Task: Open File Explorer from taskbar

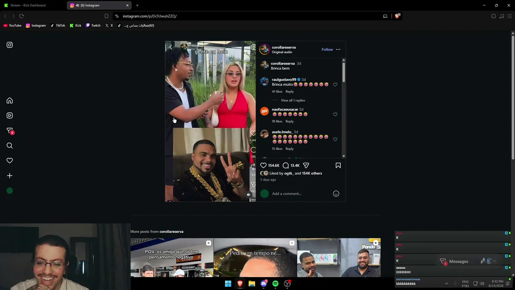Action: [x=252, y=284]
